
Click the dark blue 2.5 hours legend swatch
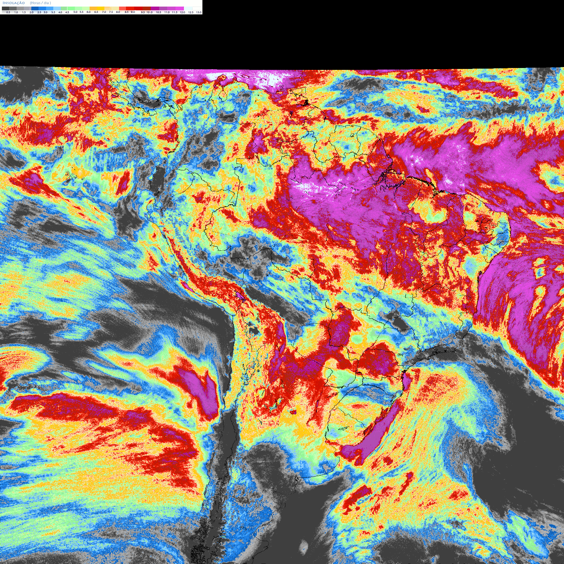coord(35,8)
